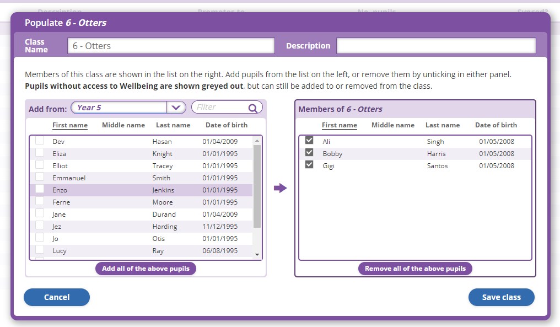Save the class with Save class button

[x=501, y=297]
